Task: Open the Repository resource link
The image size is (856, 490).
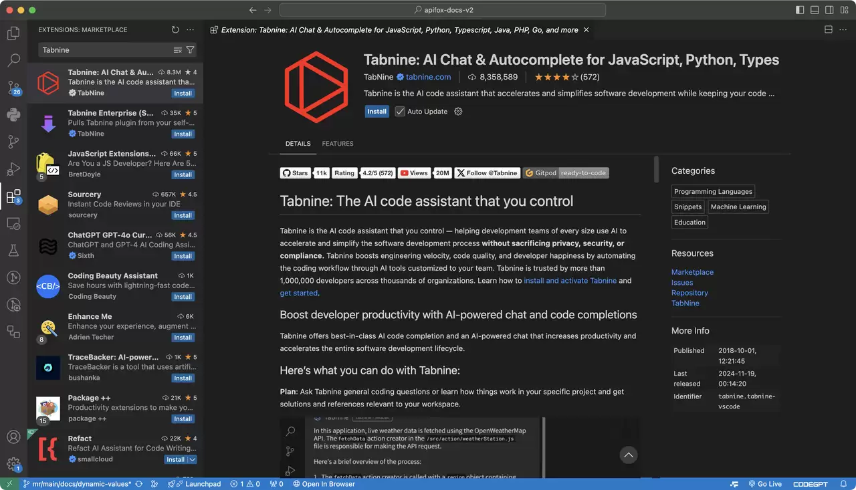Action: pyautogui.click(x=689, y=293)
